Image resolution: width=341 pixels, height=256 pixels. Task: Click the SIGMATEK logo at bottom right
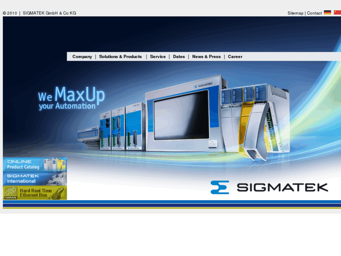(x=269, y=187)
